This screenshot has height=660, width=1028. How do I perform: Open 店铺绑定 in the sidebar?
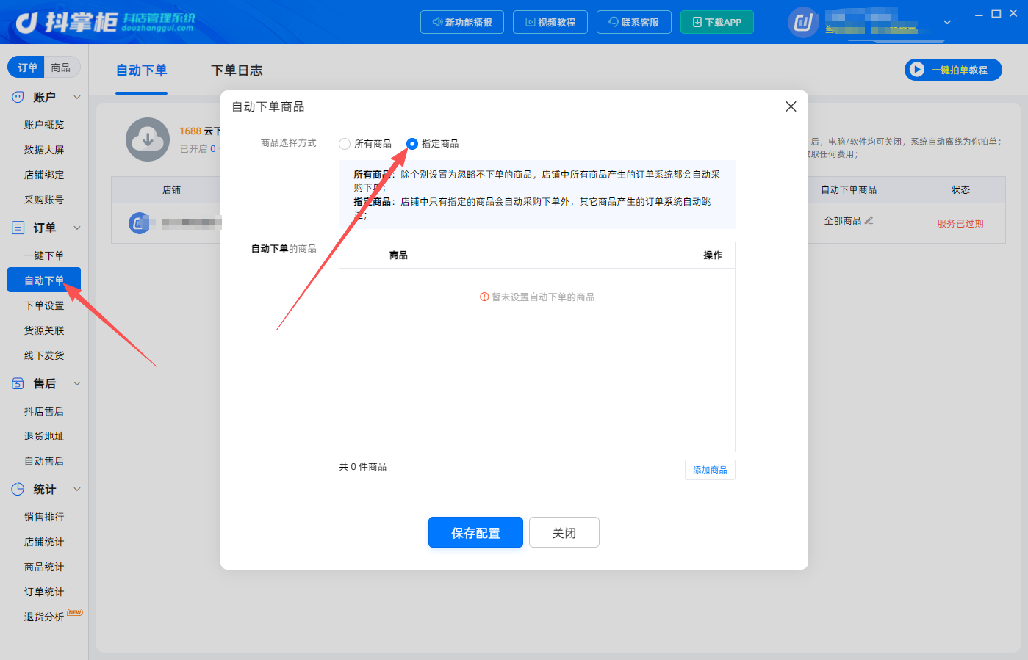[44, 175]
